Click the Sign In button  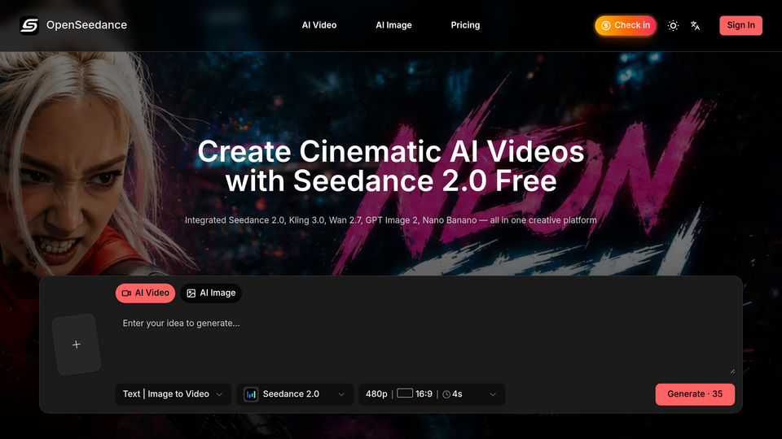tap(740, 25)
